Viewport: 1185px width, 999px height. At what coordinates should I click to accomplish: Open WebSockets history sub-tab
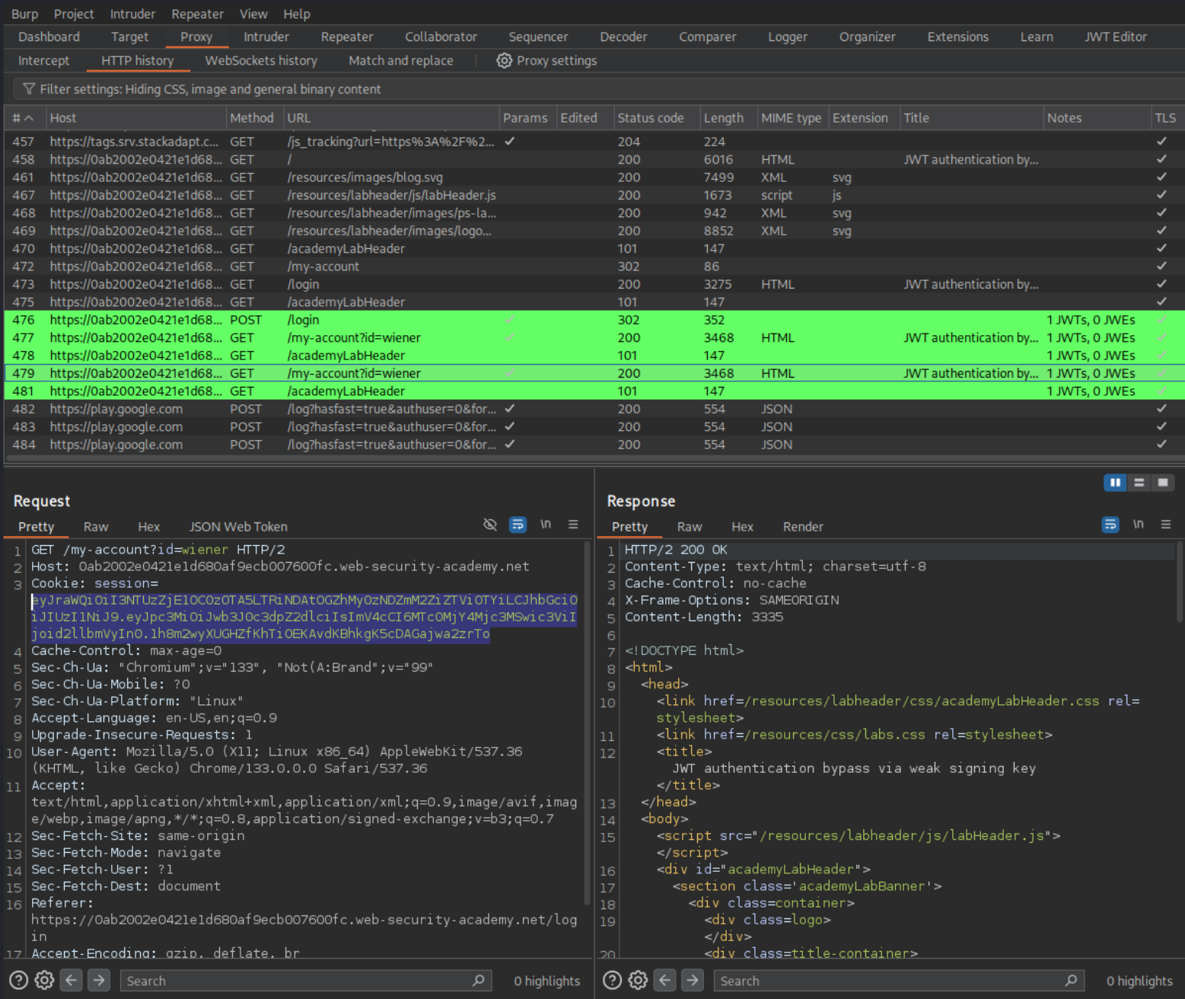click(261, 61)
